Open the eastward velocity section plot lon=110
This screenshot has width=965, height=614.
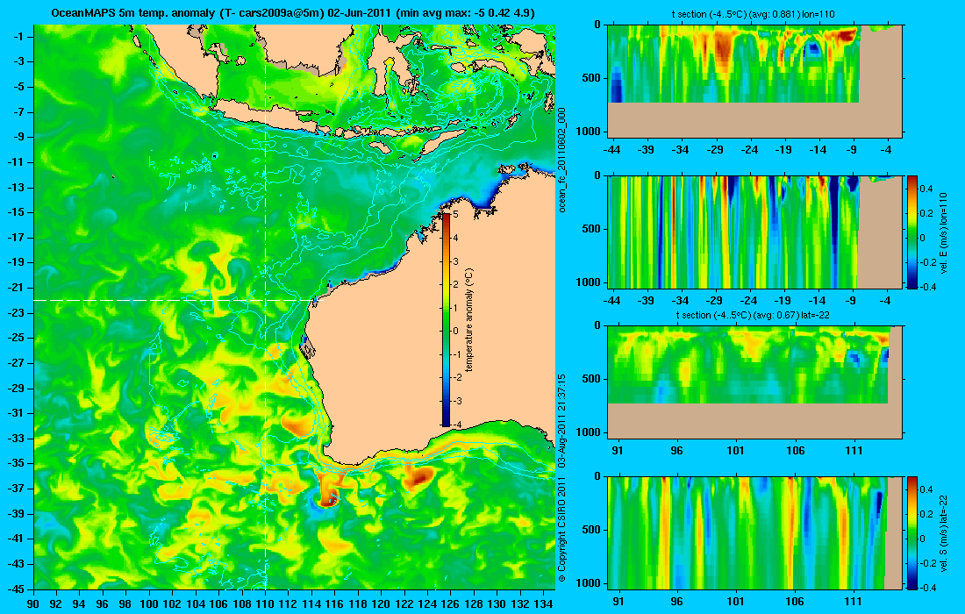(755, 232)
